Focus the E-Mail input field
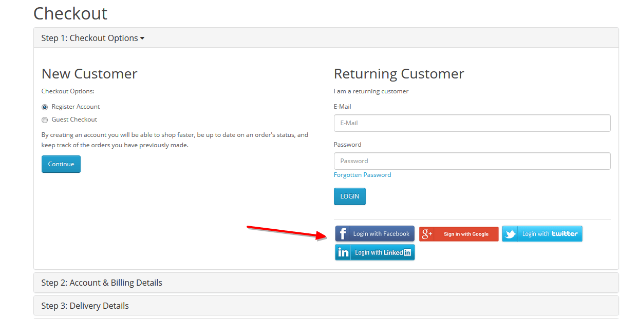 coord(472,123)
